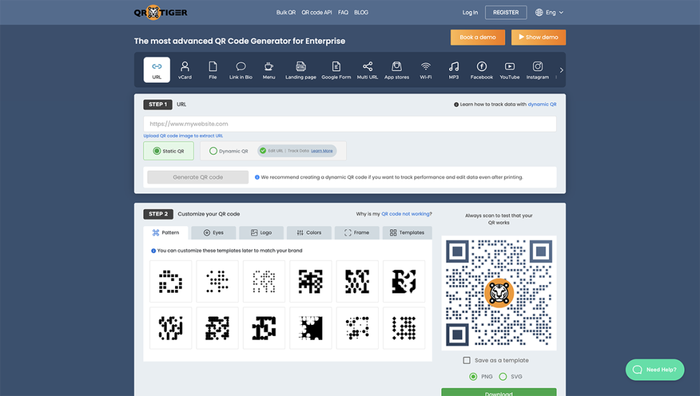Pick the YouTube QR code type
The height and width of the screenshot is (396, 700).
tap(509, 70)
